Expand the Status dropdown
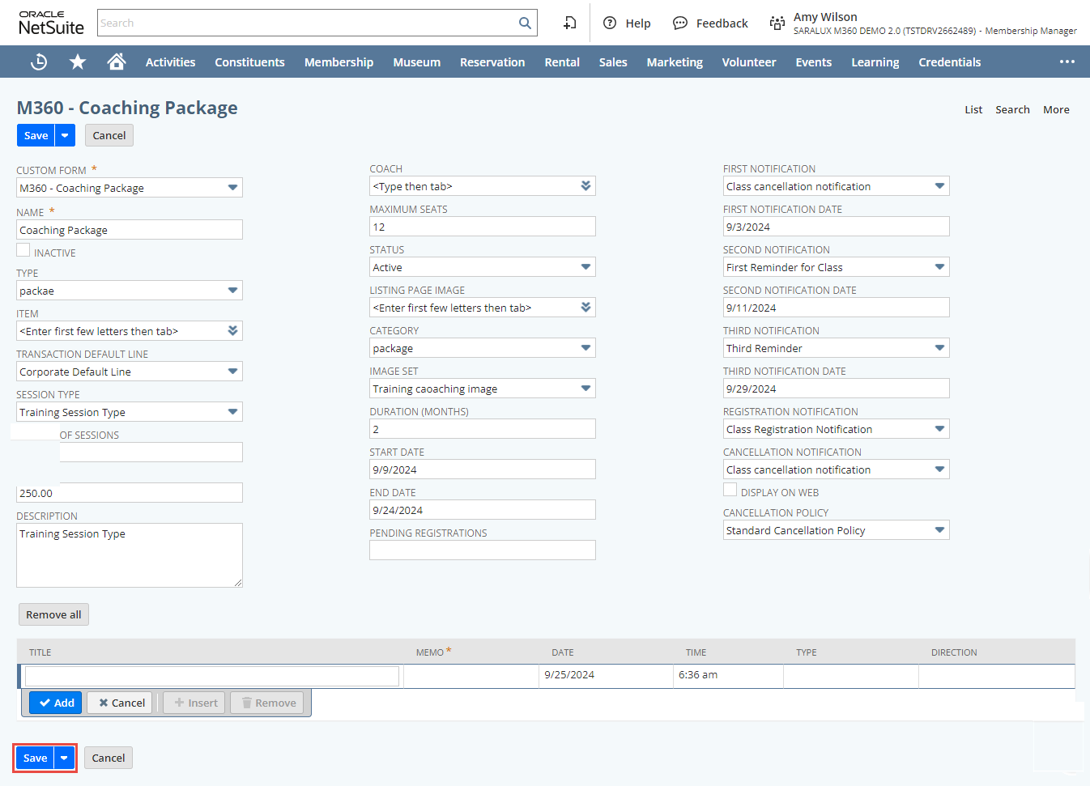1090x786 pixels. click(585, 267)
